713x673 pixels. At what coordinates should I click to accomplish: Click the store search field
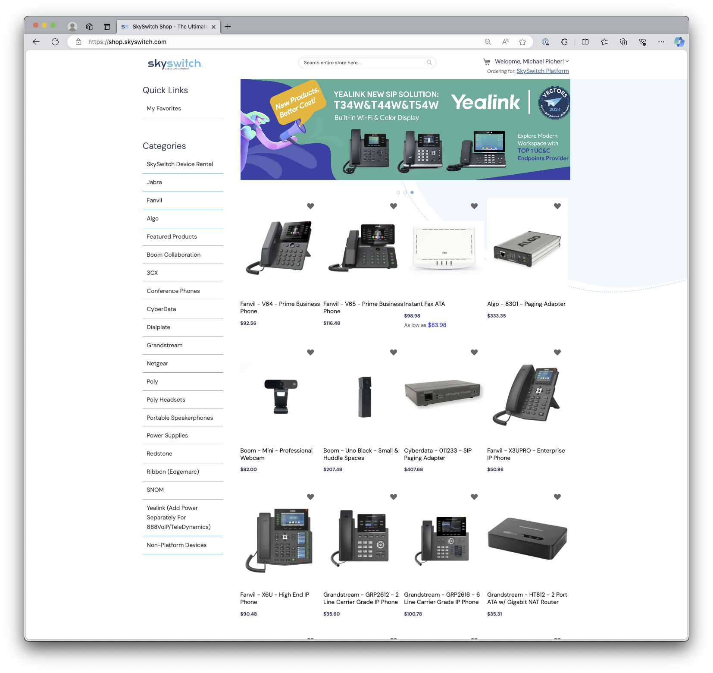[x=367, y=63]
